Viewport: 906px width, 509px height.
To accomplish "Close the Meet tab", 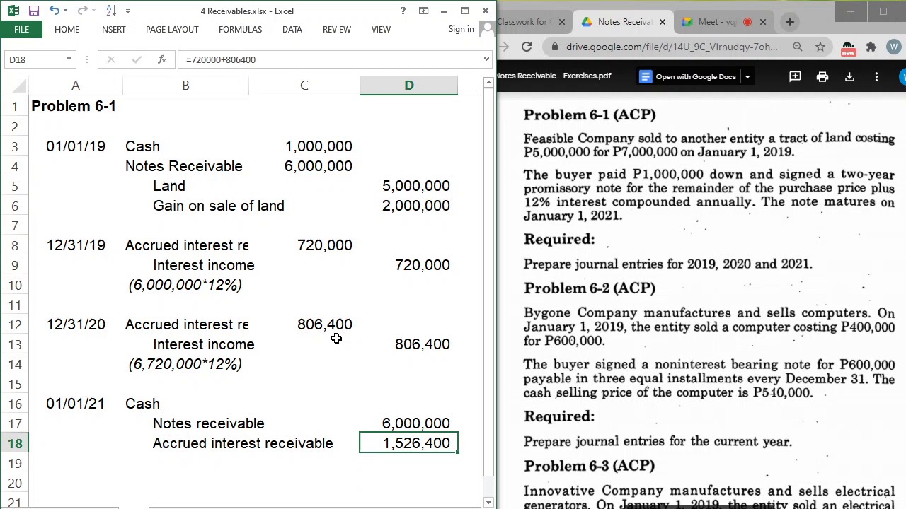I will 763,22.
